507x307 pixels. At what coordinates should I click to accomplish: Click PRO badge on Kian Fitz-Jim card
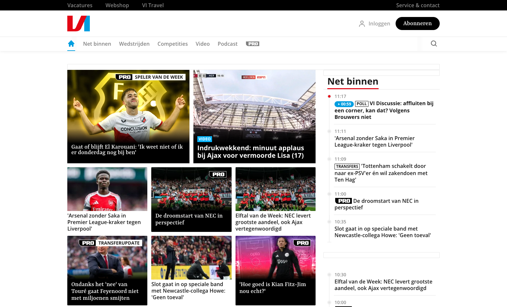tap(302, 243)
